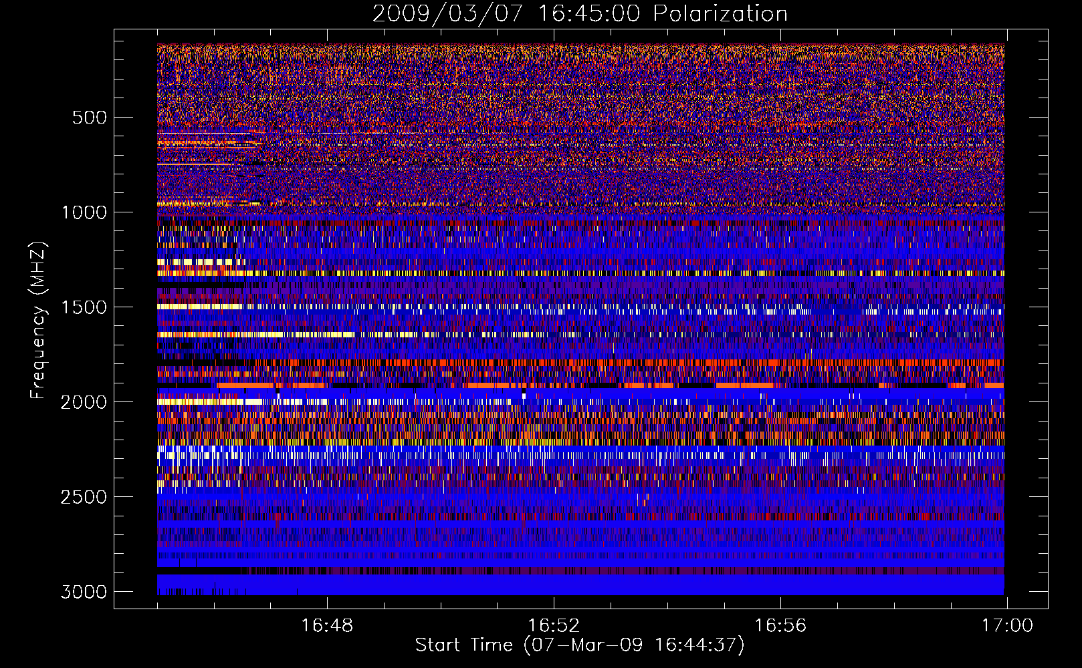
Task: Select the '3000' frequency axis label
Action: pyautogui.click(x=84, y=592)
